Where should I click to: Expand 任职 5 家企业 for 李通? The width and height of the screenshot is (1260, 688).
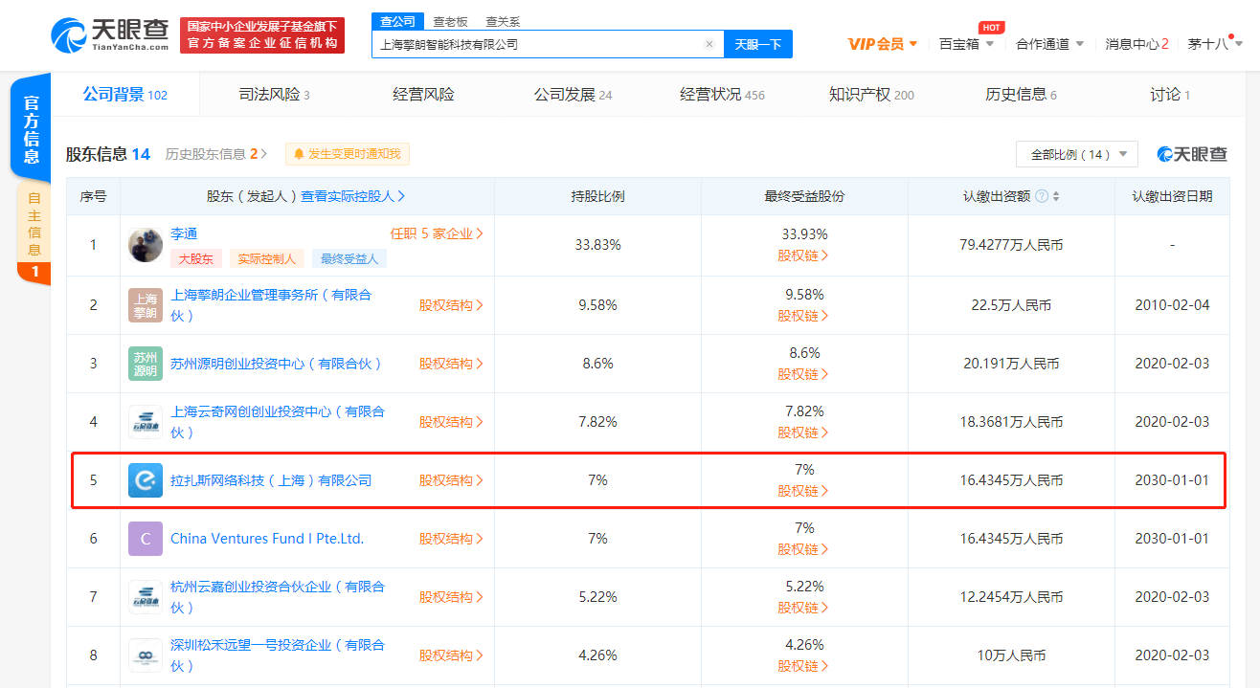point(437,233)
